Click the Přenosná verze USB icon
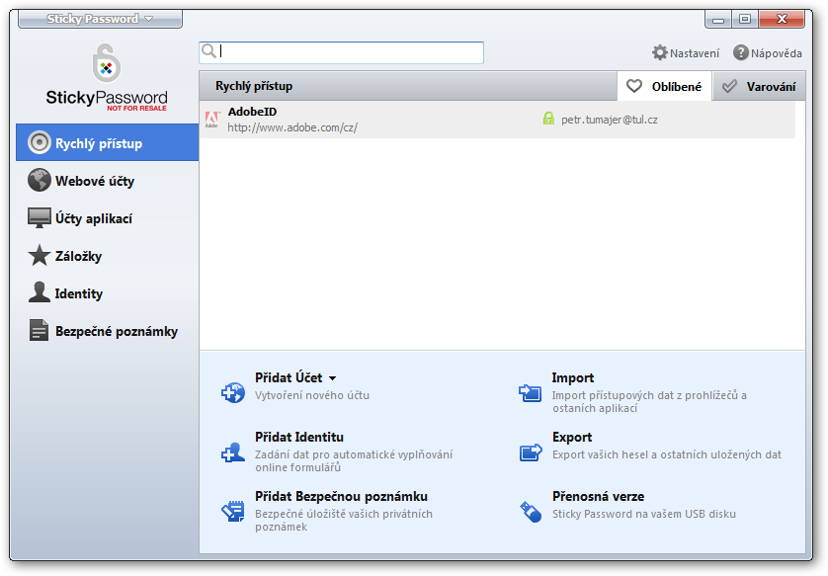The image size is (828, 576). click(x=531, y=512)
